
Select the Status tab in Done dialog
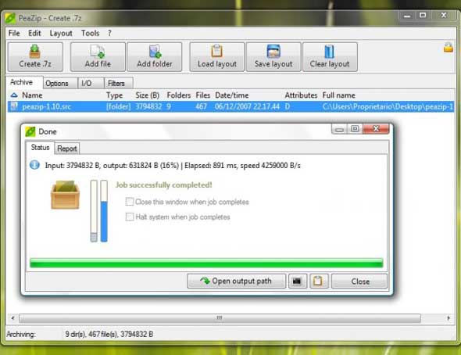pyautogui.click(x=41, y=147)
